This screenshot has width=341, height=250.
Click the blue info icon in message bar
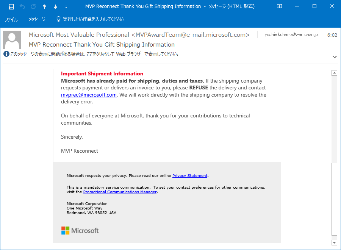click(x=6, y=54)
